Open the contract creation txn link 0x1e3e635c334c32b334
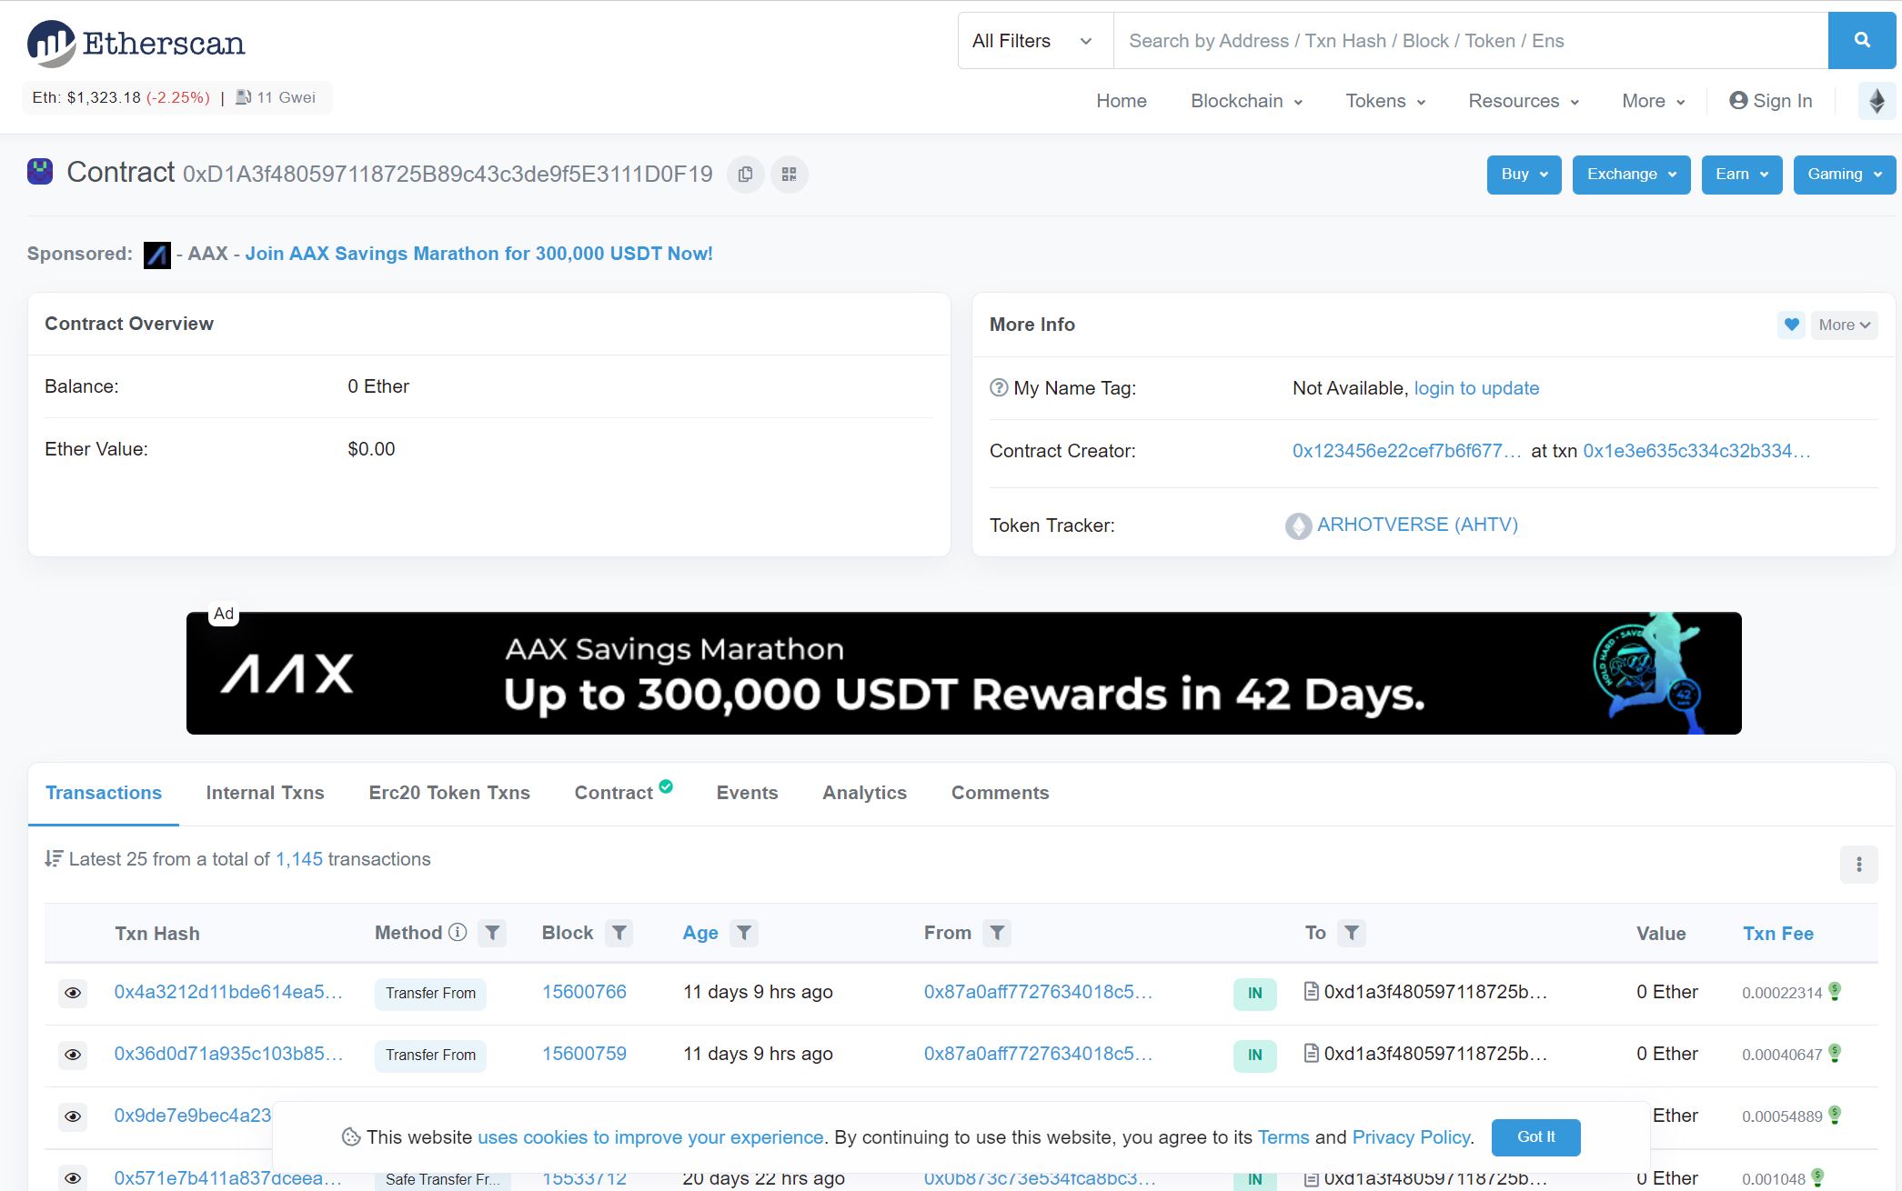Viewport: 1902px width, 1191px height. [1696, 451]
